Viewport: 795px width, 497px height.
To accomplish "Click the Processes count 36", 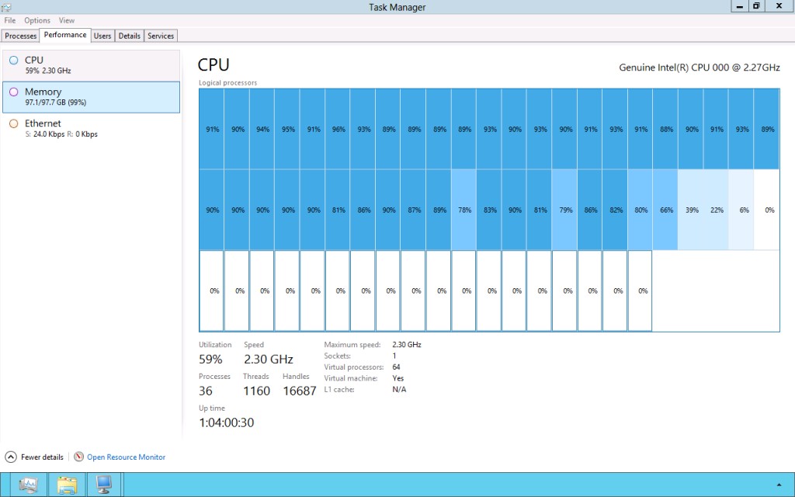I will 205,391.
